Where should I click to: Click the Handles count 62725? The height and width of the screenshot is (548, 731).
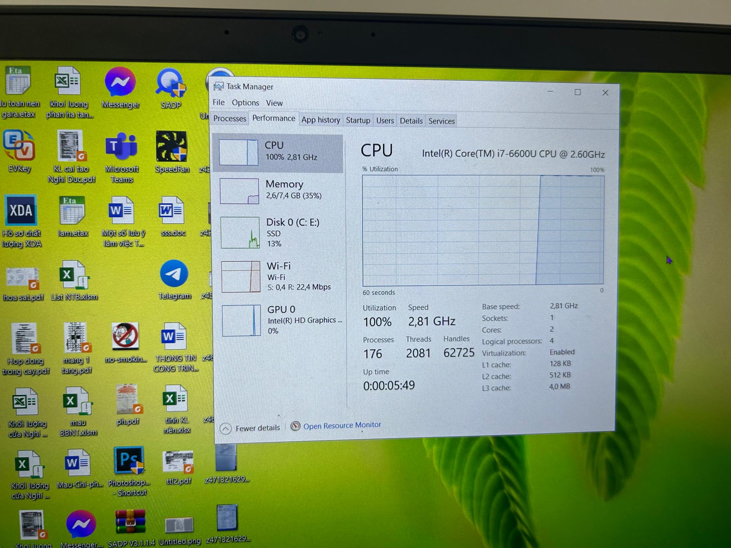459,352
